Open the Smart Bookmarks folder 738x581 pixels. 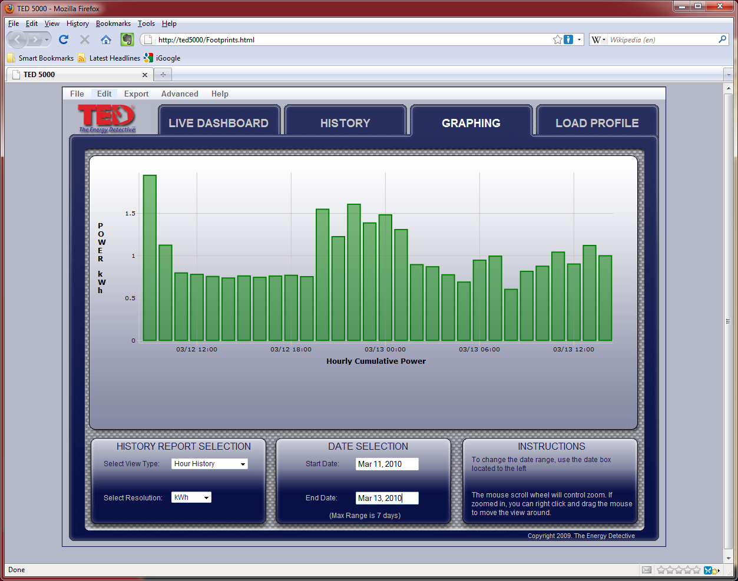click(x=41, y=58)
